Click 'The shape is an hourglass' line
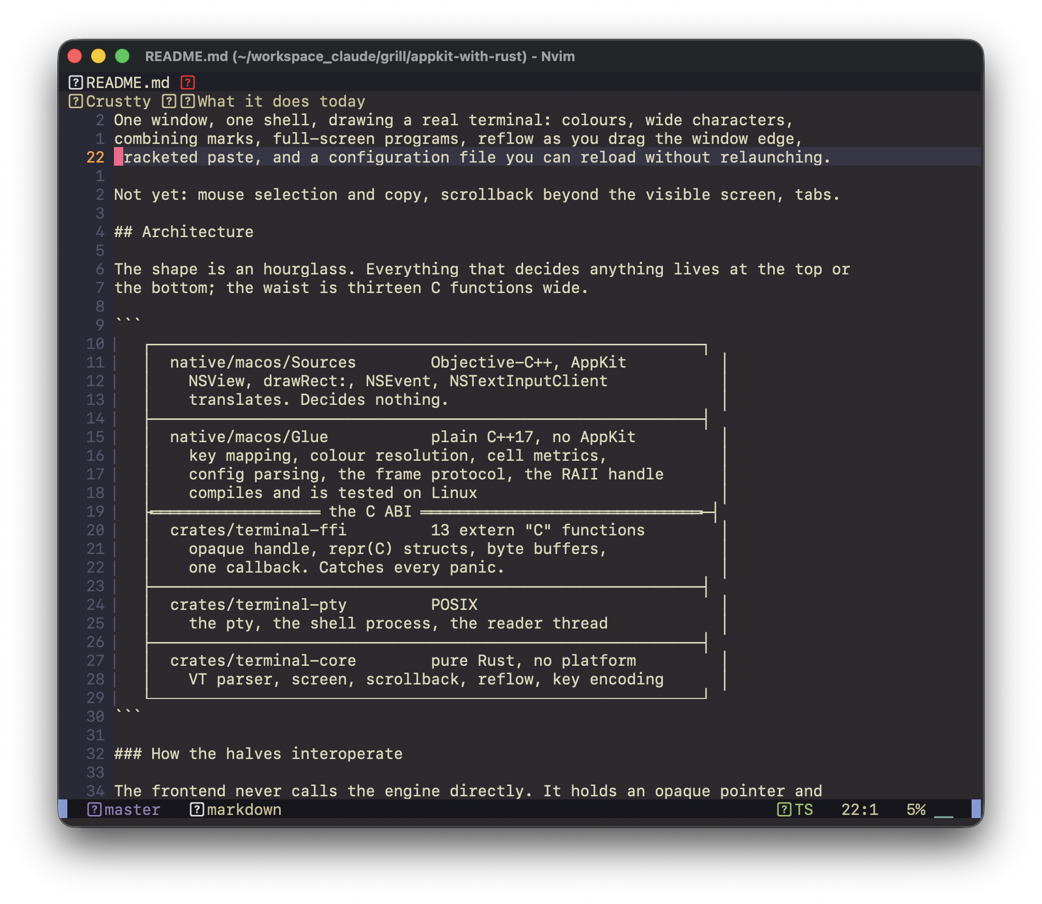 (x=482, y=269)
